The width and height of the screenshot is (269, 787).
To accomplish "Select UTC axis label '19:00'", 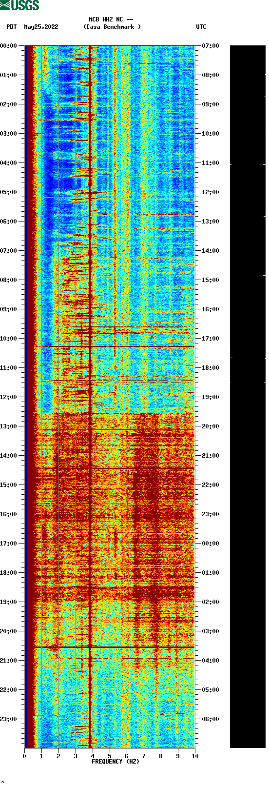I will coord(211,397).
